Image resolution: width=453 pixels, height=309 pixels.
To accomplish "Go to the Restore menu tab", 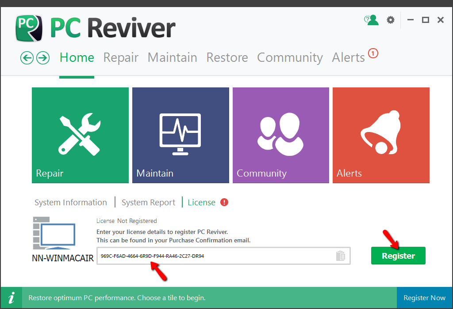I will tap(227, 58).
